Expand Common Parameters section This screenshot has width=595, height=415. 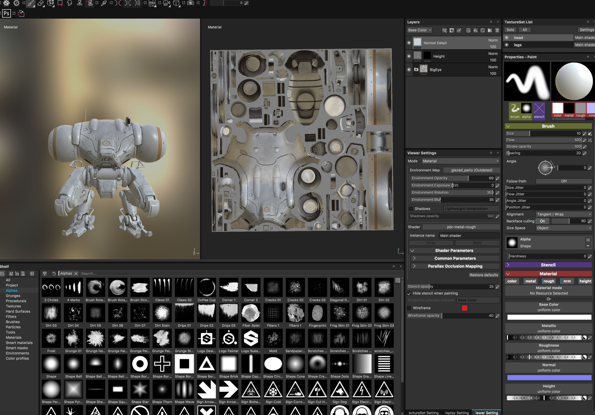[454, 258]
